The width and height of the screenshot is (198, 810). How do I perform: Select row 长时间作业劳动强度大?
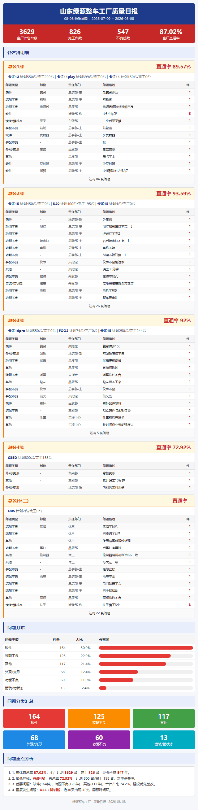(99, 425)
